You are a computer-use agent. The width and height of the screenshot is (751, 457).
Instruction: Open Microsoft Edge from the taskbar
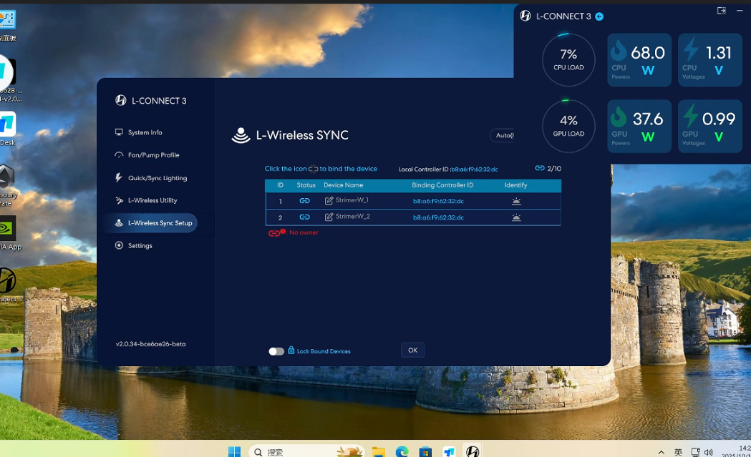pos(402,452)
